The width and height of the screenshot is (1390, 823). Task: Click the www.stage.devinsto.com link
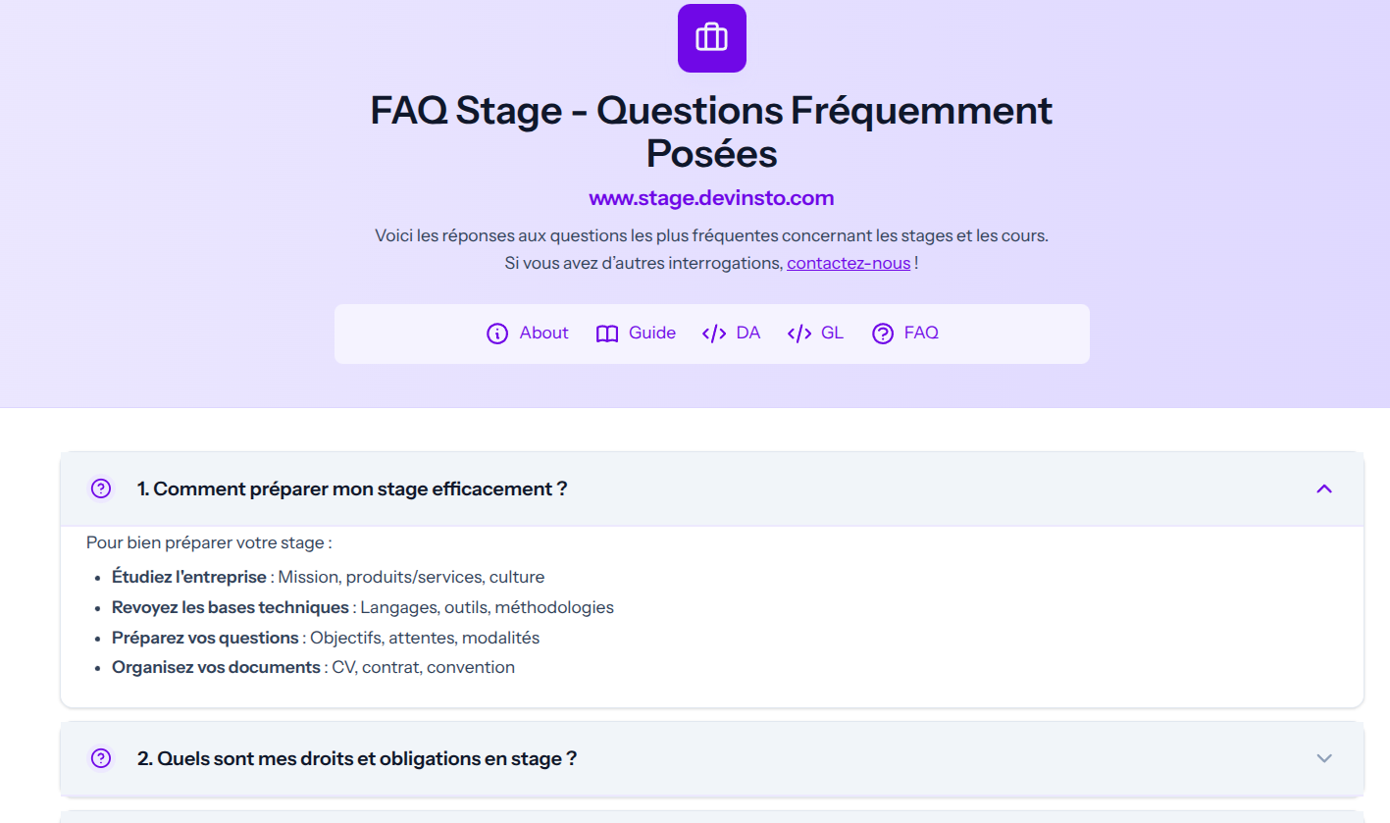pyautogui.click(x=711, y=198)
